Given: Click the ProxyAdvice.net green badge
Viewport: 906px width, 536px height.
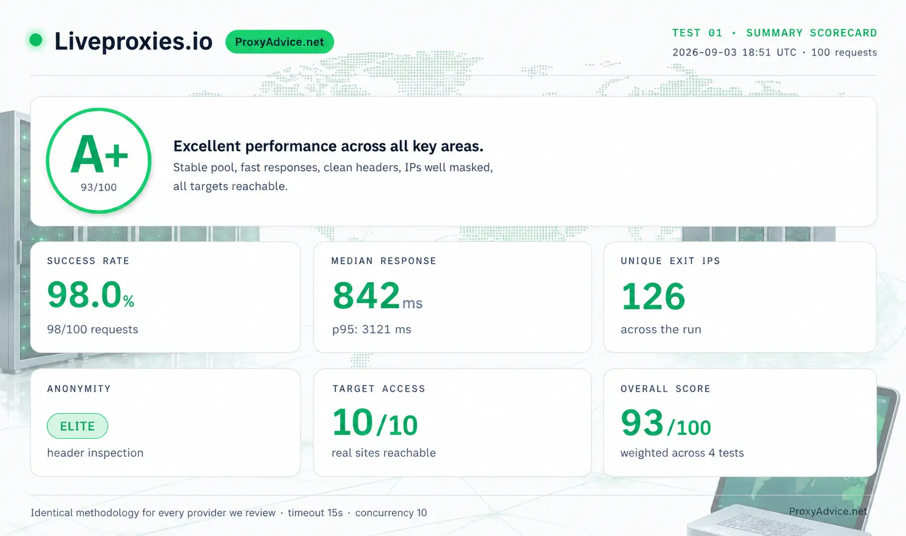Looking at the screenshot, I should coord(280,42).
